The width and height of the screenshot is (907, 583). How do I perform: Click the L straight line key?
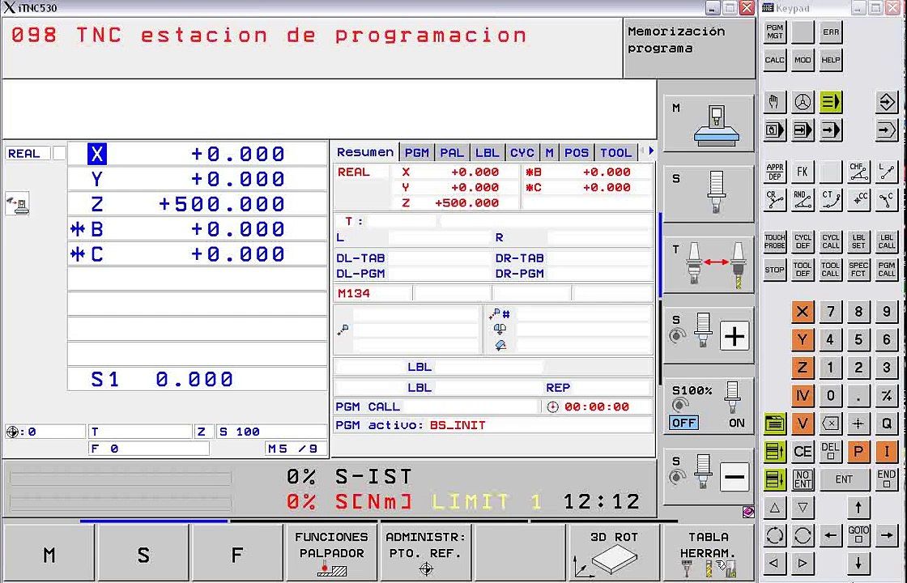tap(886, 172)
